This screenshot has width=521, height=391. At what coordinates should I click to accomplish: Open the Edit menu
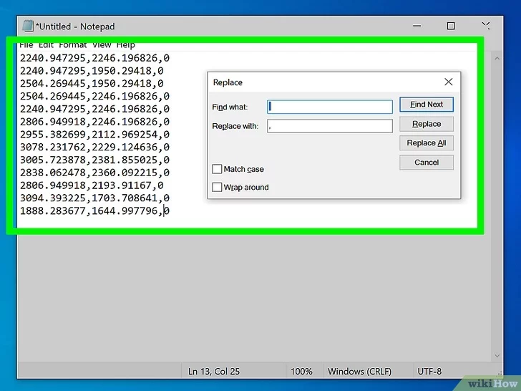(46, 45)
